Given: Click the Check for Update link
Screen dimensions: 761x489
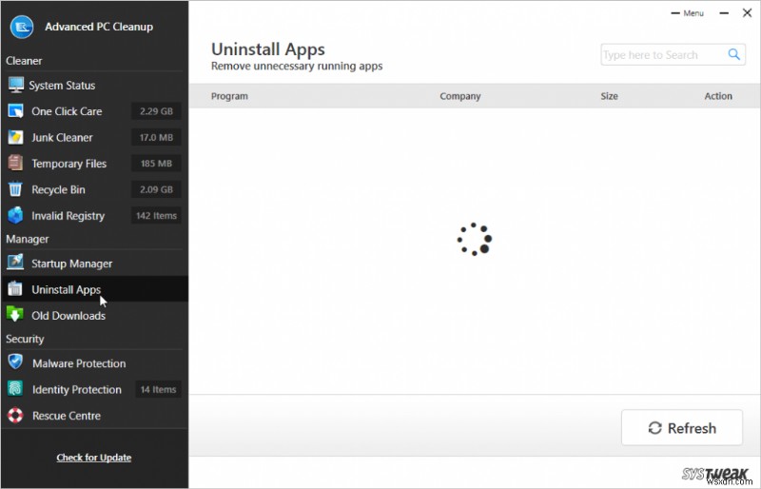Looking at the screenshot, I should [x=93, y=458].
